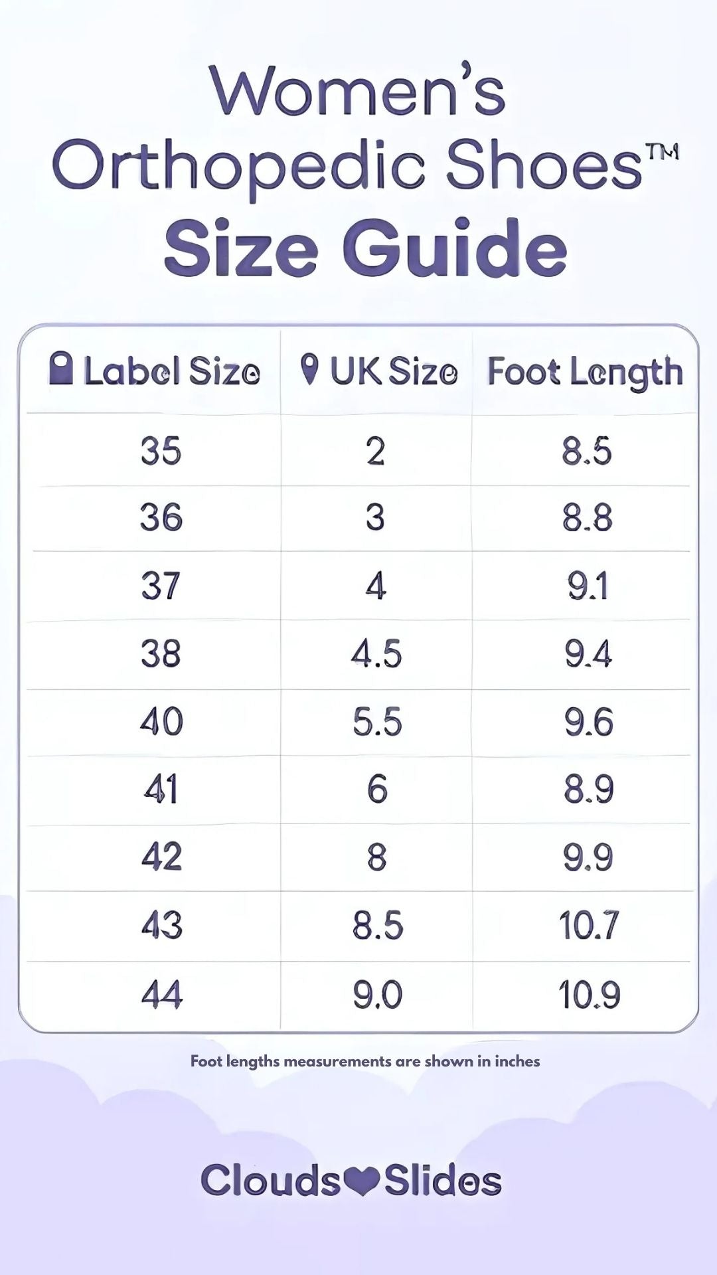717x1275 pixels.
Task: Click label size 40 cell
Action: click(x=161, y=721)
